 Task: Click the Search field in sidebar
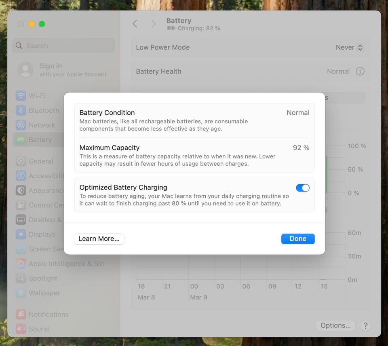tap(63, 46)
